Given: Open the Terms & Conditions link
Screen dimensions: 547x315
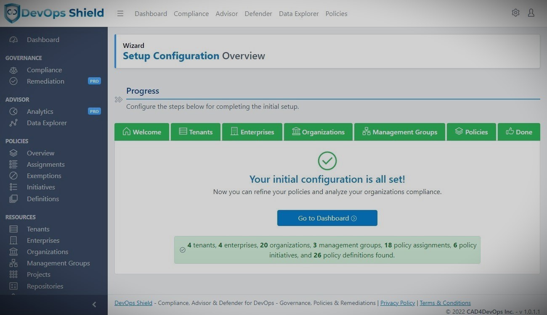Looking at the screenshot, I should 445,303.
